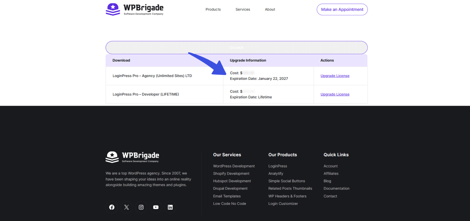Screen dimensions: 470x221
Task: Select the Affiliates footer link
Action: click(331, 173)
